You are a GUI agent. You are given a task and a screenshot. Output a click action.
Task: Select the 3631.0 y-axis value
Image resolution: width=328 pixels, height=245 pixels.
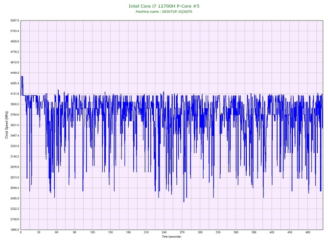click(x=15, y=125)
